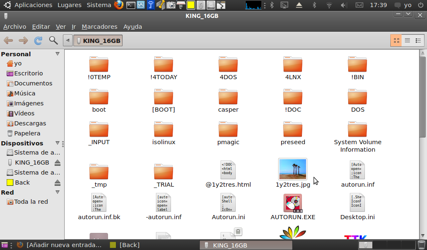Screen dimensions: 427x250
Task: Launch Firefox from the top panel
Action: pyautogui.click(x=119, y=5)
